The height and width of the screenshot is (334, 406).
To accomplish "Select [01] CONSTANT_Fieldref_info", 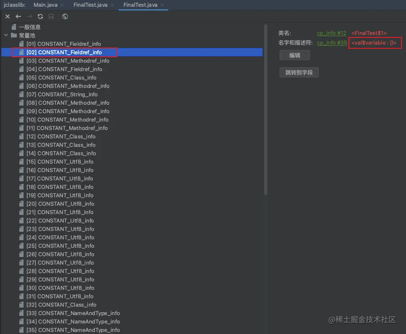I will [x=64, y=44].
